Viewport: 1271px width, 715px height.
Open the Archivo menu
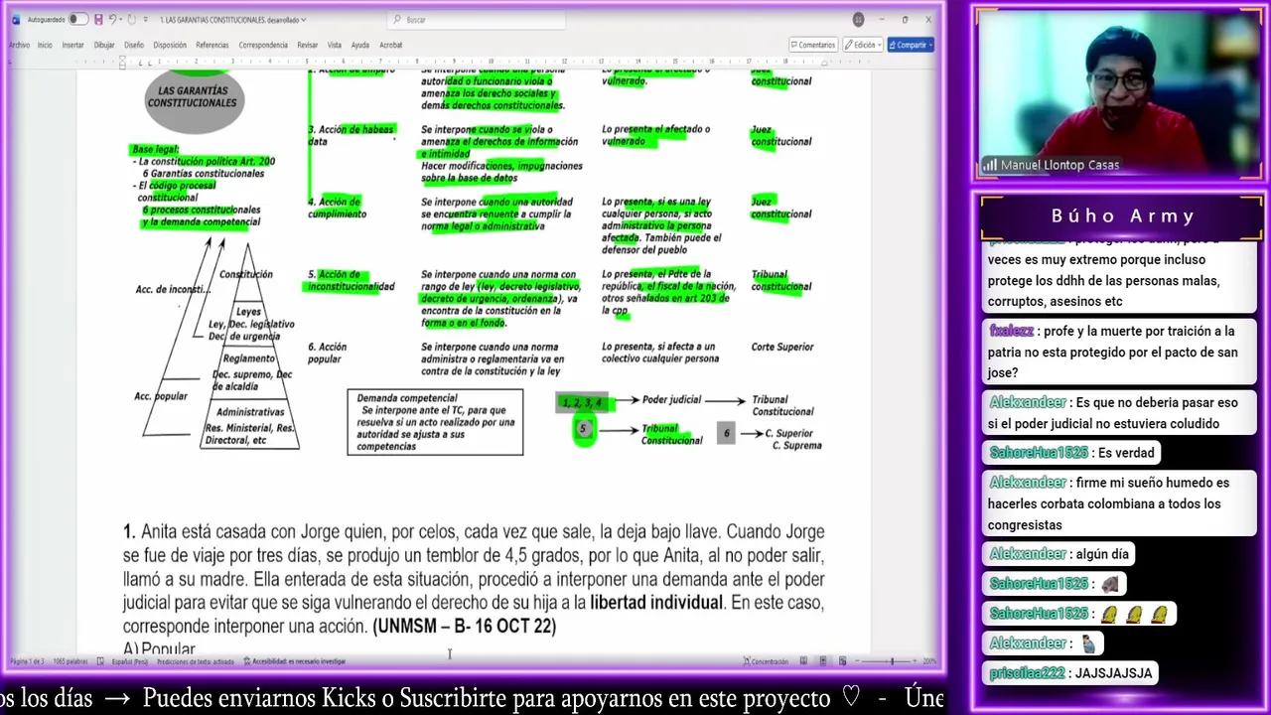tap(19, 45)
